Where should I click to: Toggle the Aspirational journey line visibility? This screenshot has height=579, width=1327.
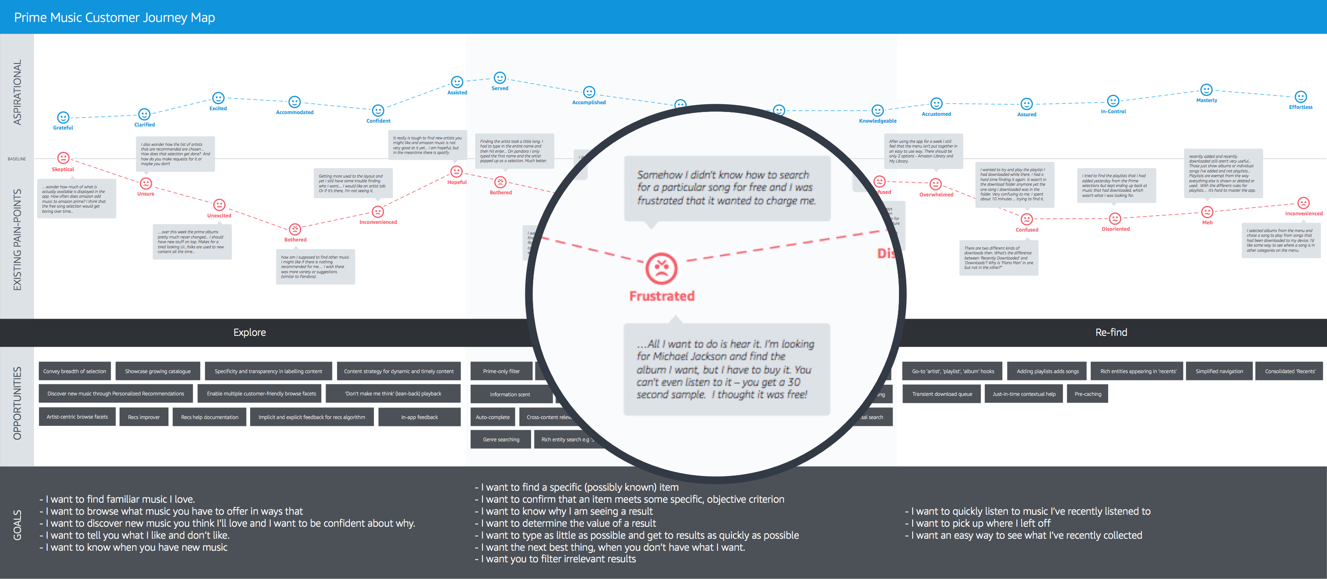pyautogui.click(x=18, y=102)
